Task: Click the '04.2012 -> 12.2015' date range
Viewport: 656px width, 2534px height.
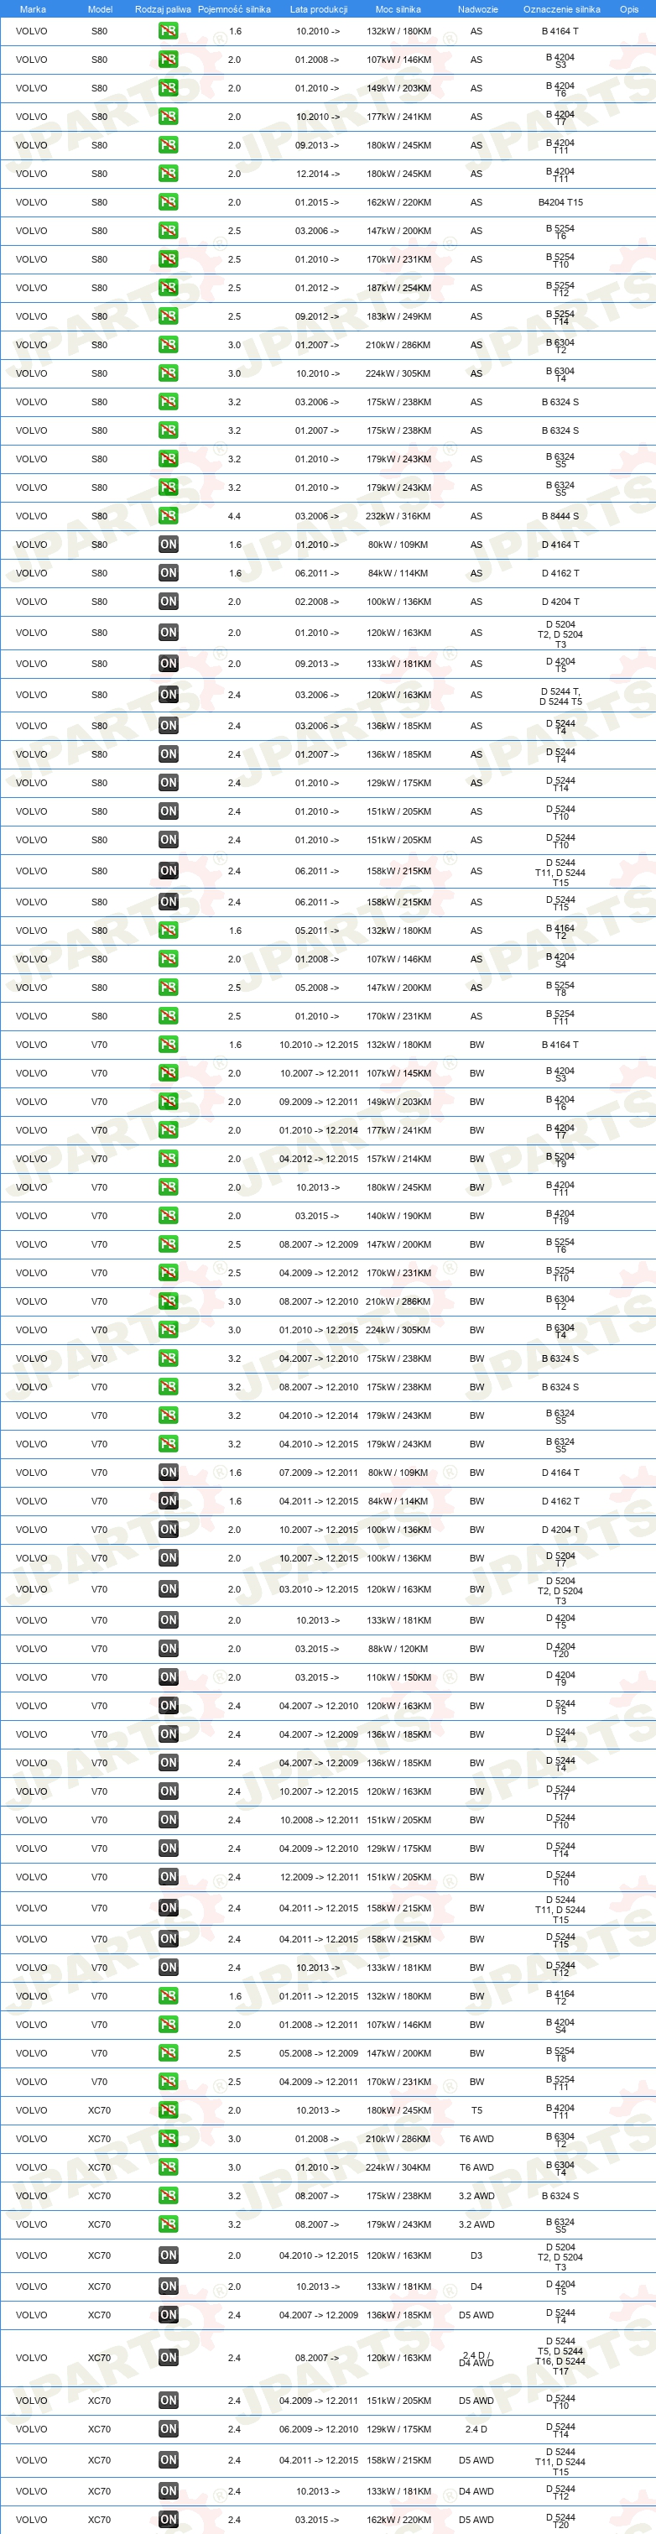Action: pos(319,1158)
